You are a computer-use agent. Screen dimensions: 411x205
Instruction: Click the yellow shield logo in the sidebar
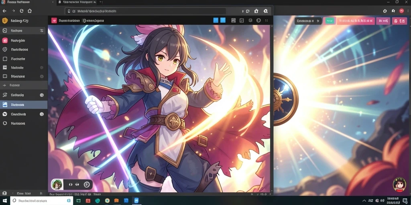[x=5, y=21]
